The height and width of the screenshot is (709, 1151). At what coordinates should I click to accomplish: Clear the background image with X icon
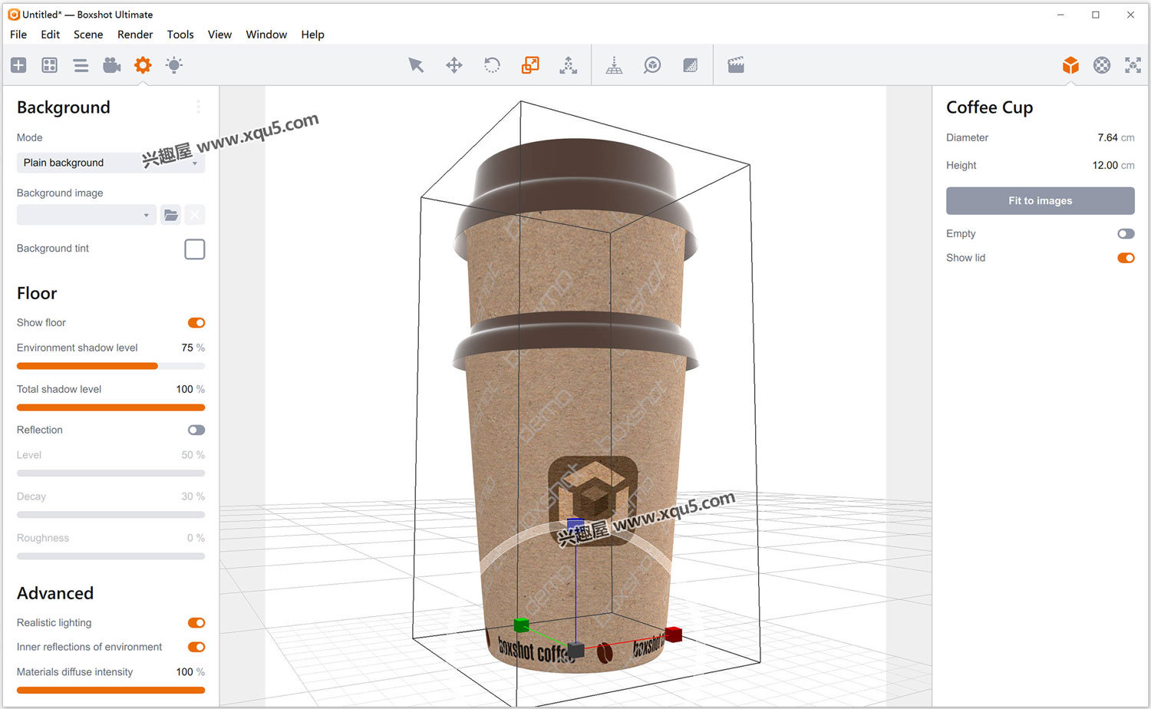(x=195, y=215)
